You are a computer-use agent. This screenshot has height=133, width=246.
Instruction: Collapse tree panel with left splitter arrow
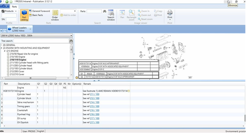pyautogui.click(x=74, y=54)
